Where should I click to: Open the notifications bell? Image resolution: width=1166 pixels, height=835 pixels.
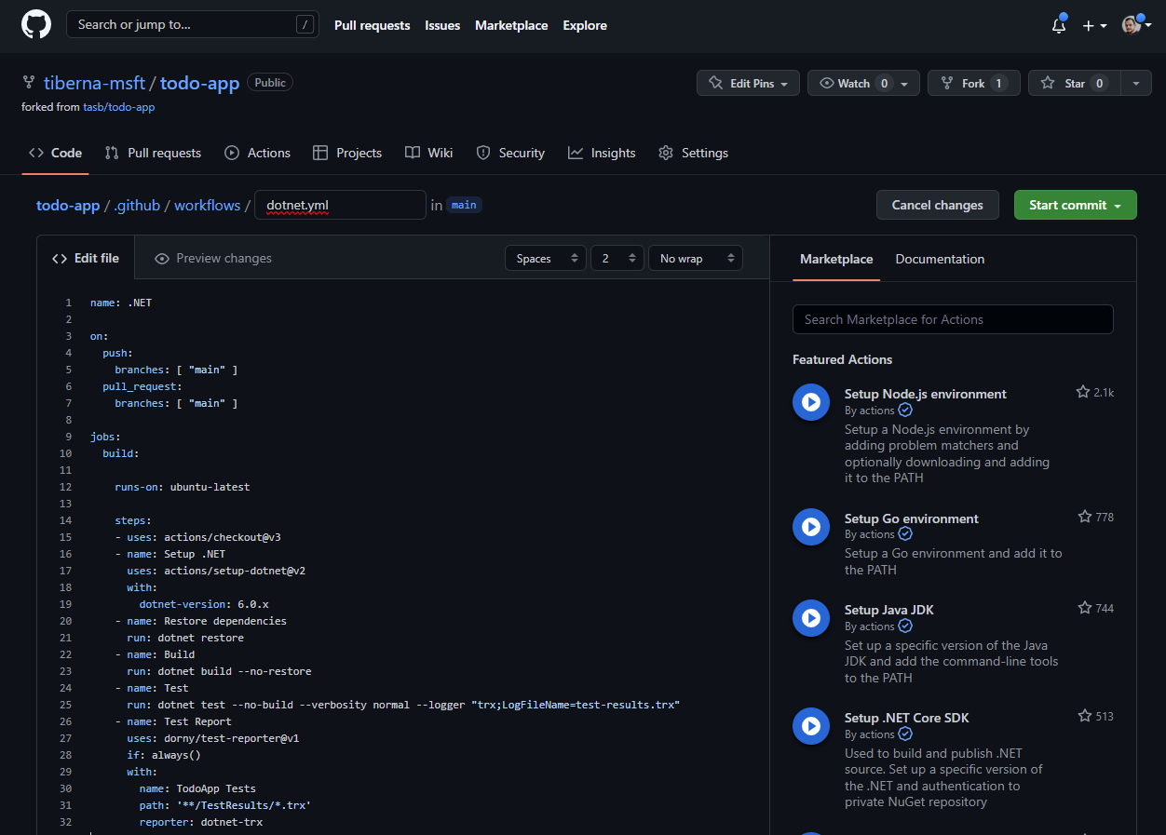pos(1058,26)
